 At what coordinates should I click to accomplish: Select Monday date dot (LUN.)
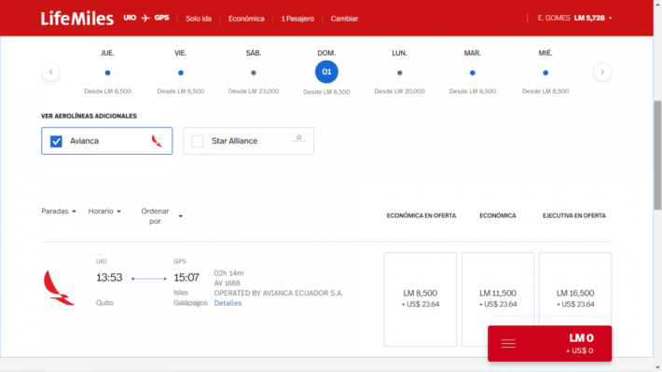(x=399, y=73)
